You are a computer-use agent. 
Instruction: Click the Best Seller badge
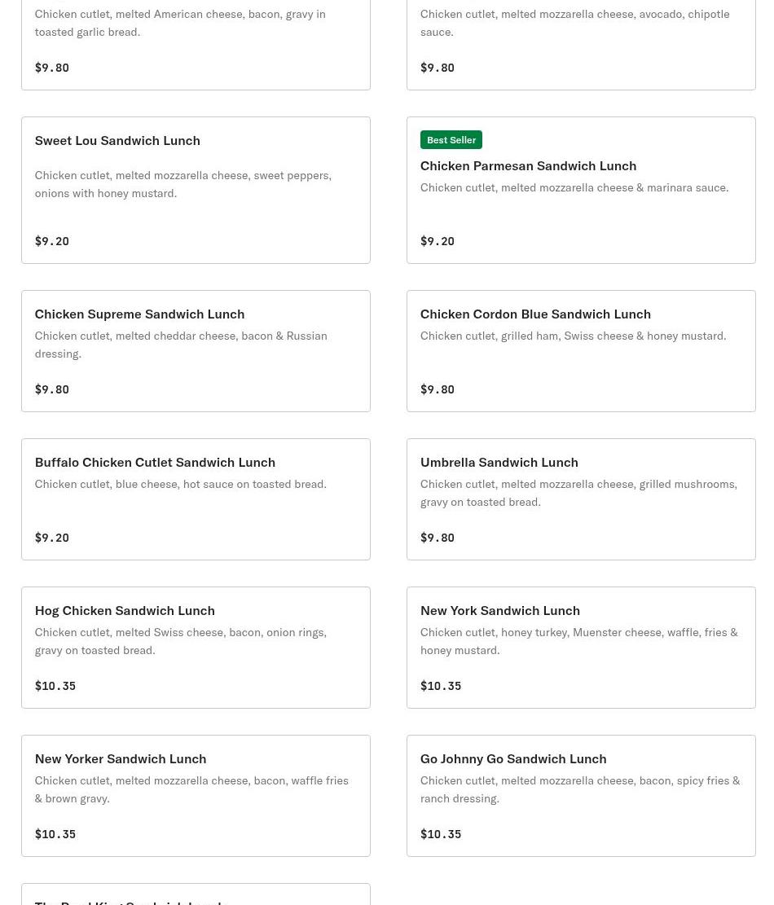451,139
